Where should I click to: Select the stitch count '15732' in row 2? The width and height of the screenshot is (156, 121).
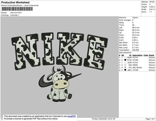click(x=129, y=60)
